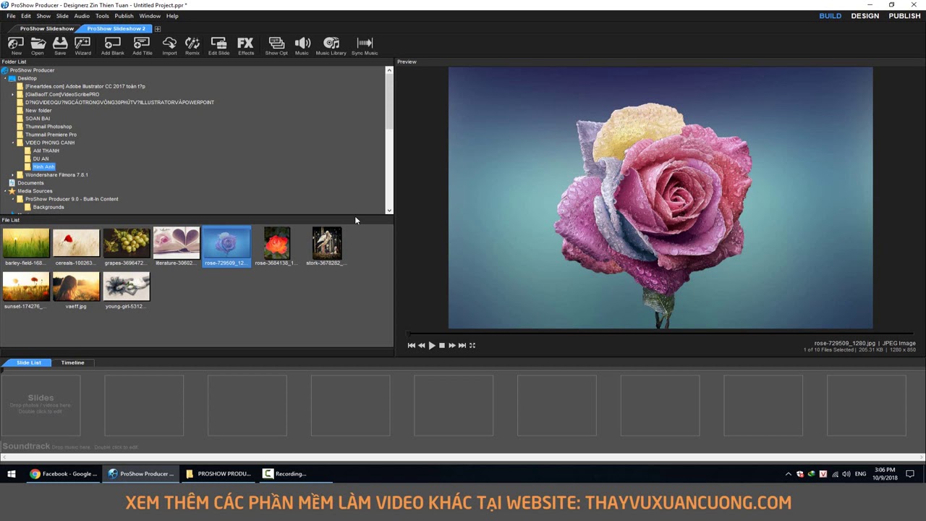Switch to the Slide List tab
This screenshot has height=521, width=926.
(x=28, y=363)
